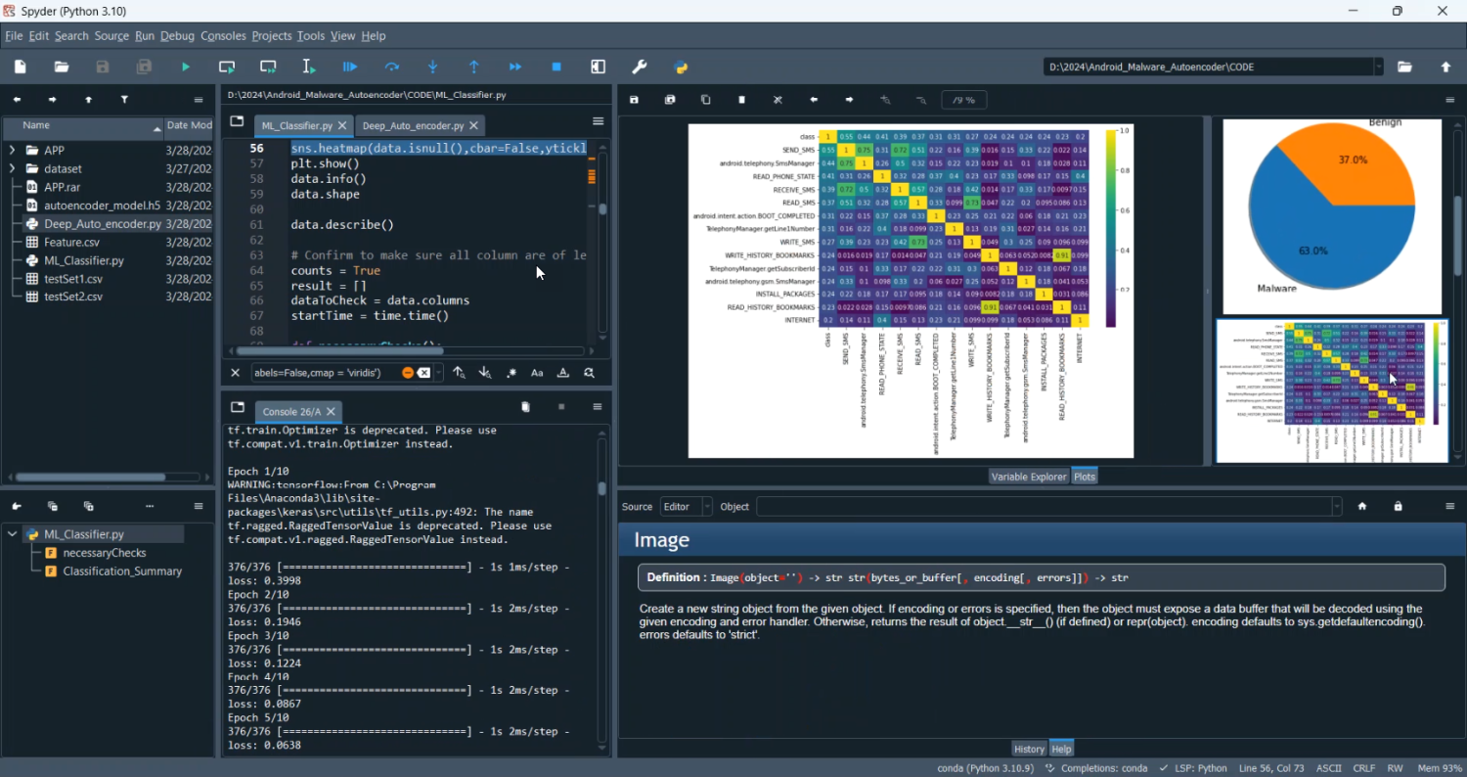Switch to the Variable Explorer pane
Screen dimensions: 1467x777
1028,477
